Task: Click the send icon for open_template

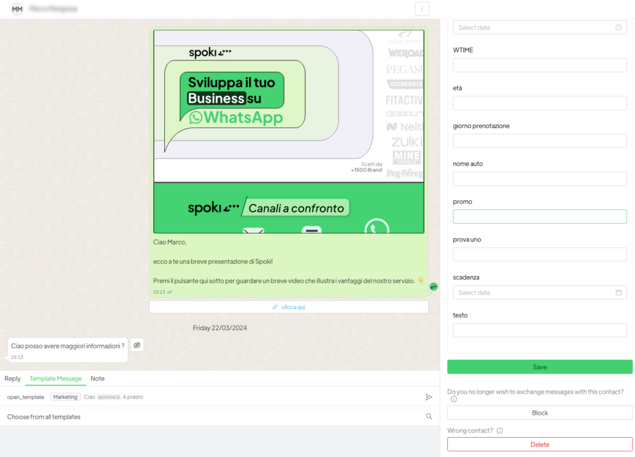Action: click(429, 397)
